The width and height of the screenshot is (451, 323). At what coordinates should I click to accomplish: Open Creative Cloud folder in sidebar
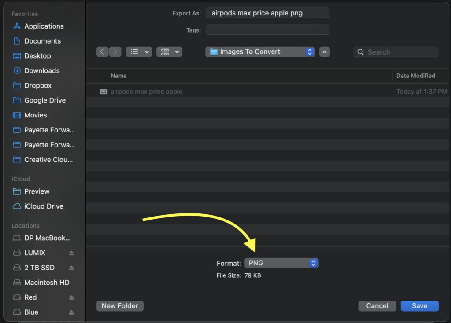pos(48,159)
